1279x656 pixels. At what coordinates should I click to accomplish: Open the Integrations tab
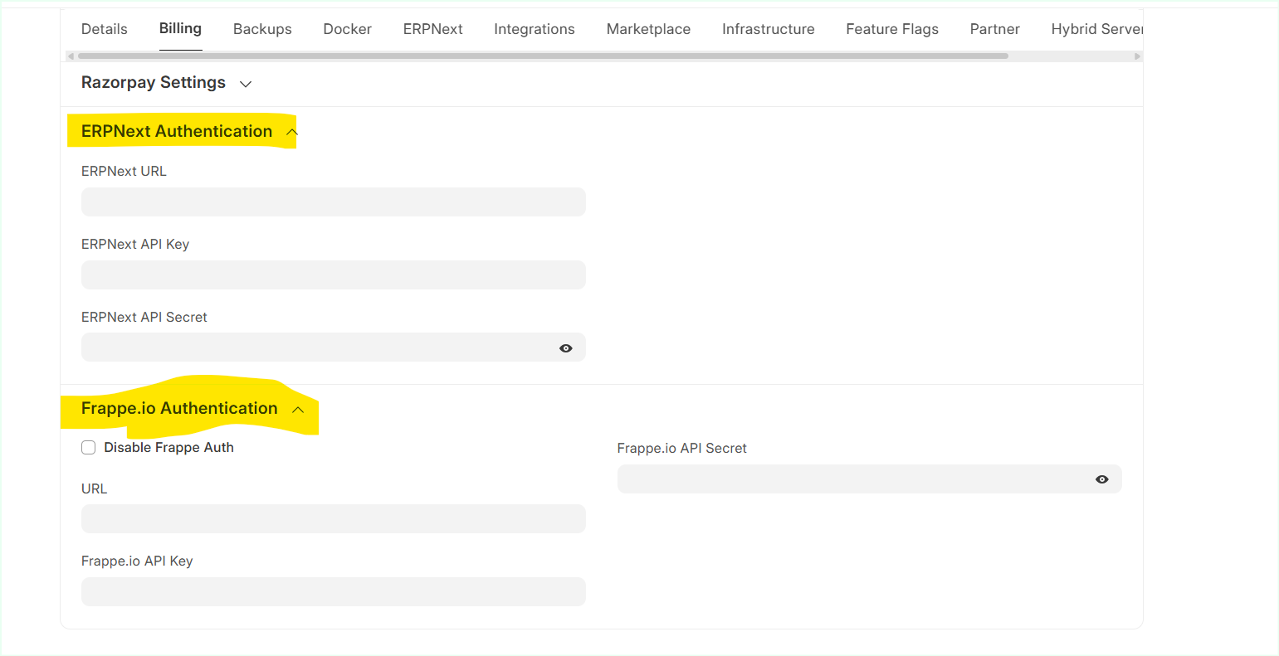[535, 29]
